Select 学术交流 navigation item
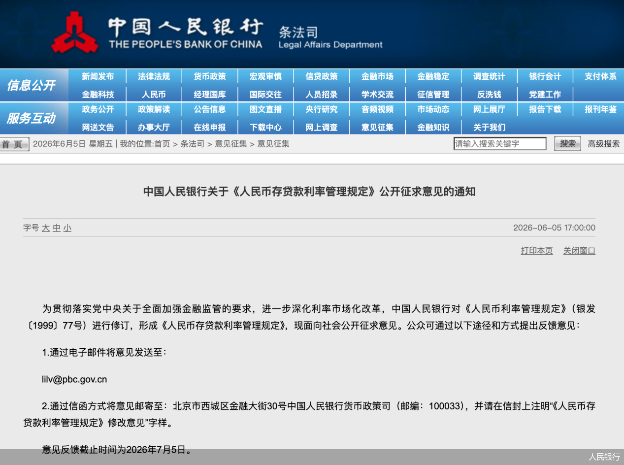This screenshot has width=624, height=465. (x=377, y=95)
